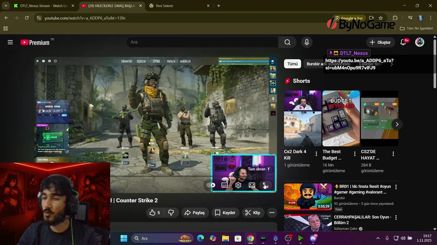The image size is (437, 245).
Task: Open volume control in system tray
Action: coord(403,238)
